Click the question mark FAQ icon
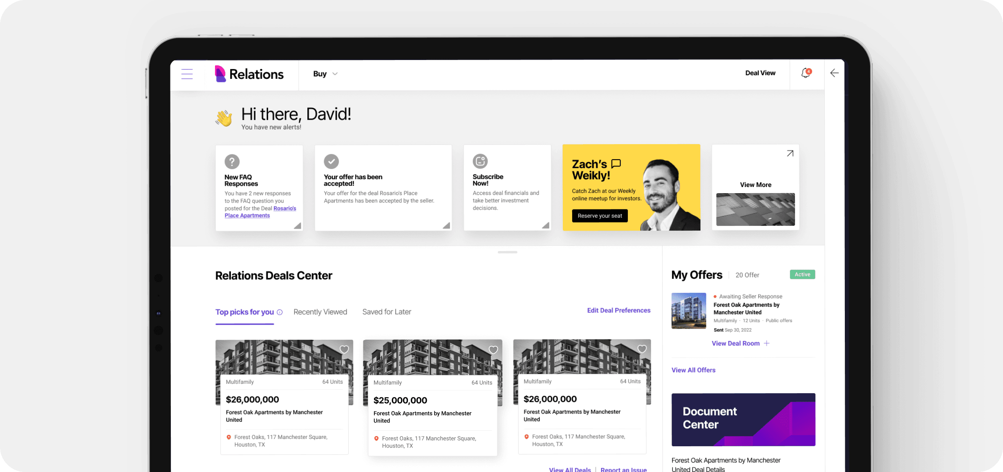 pyautogui.click(x=232, y=162)
